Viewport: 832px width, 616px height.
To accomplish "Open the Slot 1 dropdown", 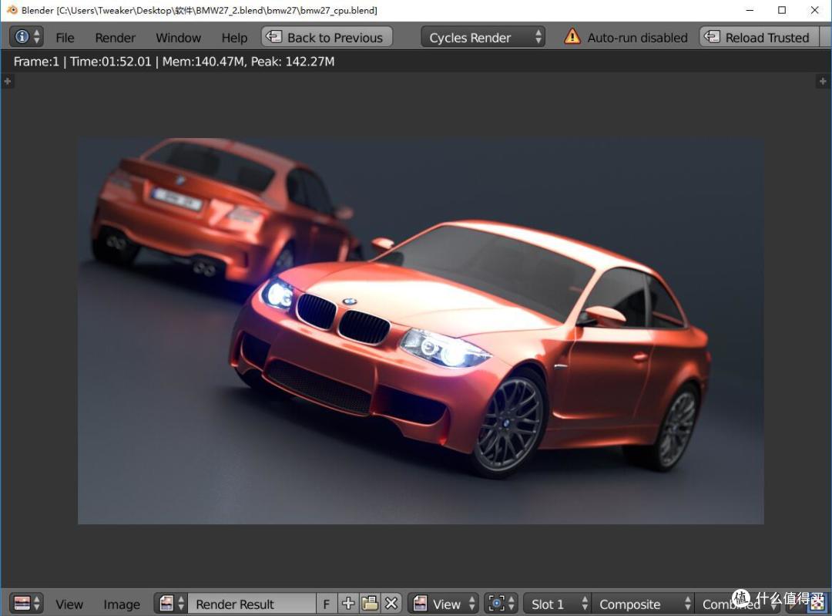I will (557, 604).
